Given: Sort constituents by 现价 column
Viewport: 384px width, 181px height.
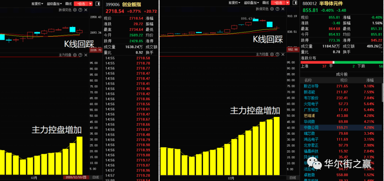Looking at the screenshot, I should click(343, 80).
